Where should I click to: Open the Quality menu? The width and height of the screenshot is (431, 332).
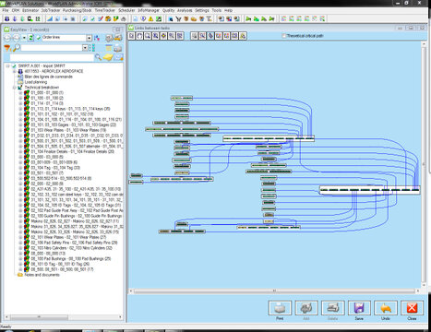[x=168, y=10]
